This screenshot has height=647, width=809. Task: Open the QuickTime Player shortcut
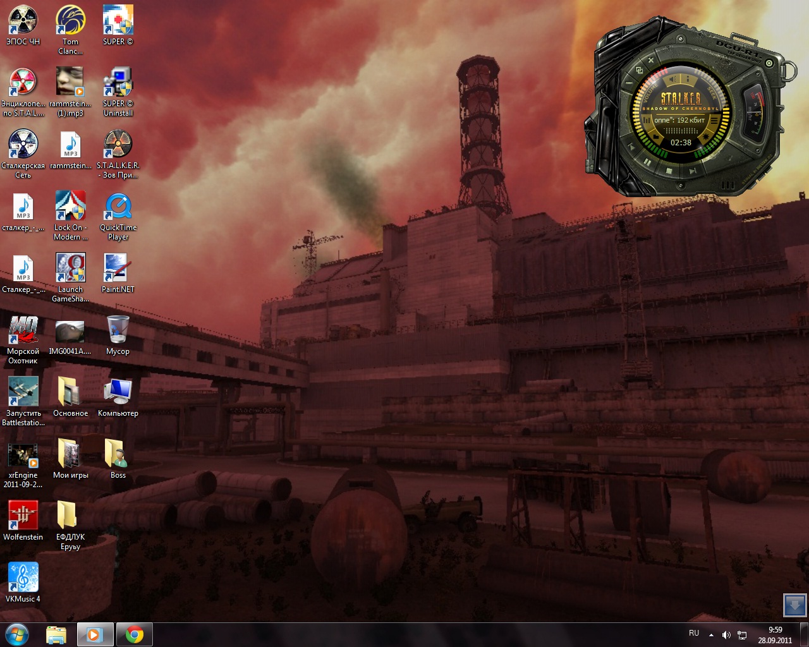tap(118, 216)
